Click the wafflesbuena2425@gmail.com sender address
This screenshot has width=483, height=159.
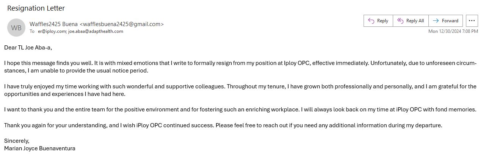(122, 24)
